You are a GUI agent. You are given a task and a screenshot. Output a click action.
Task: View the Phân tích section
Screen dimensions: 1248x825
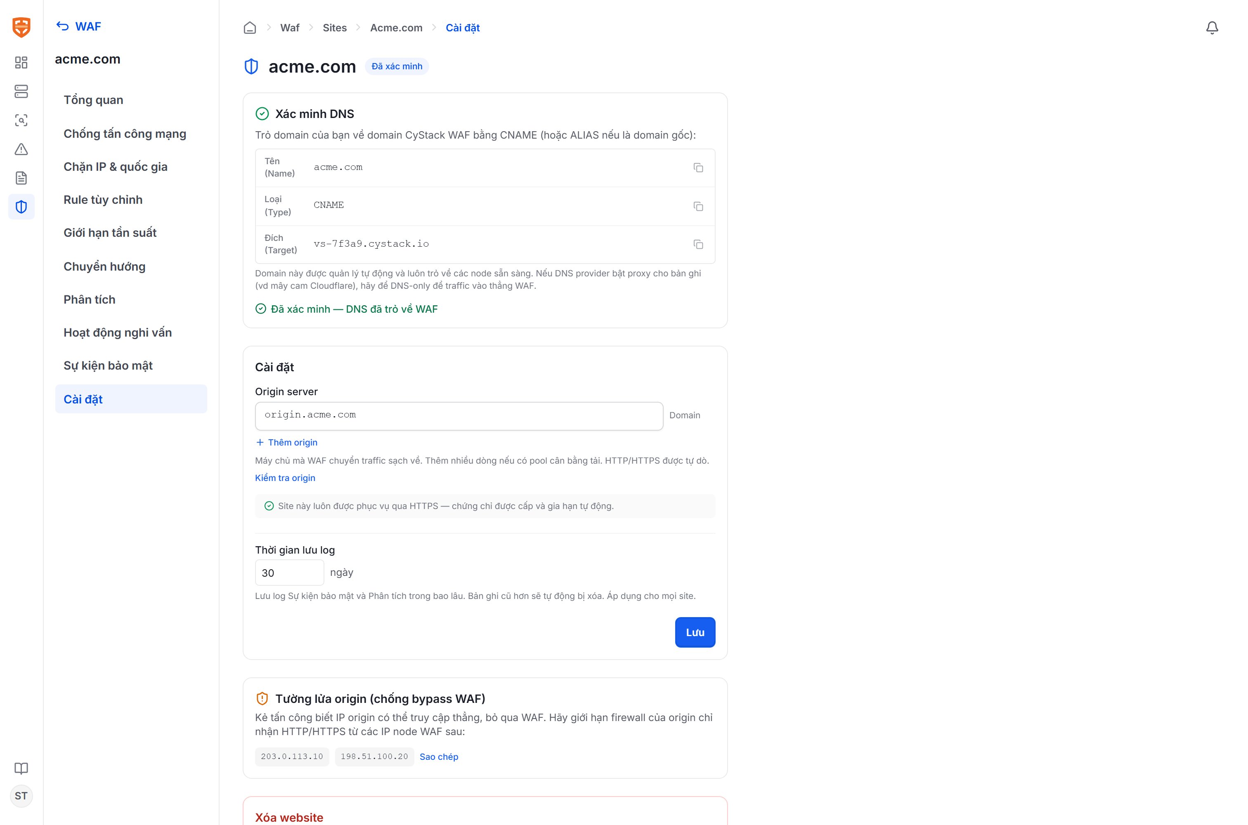point(131,299)
